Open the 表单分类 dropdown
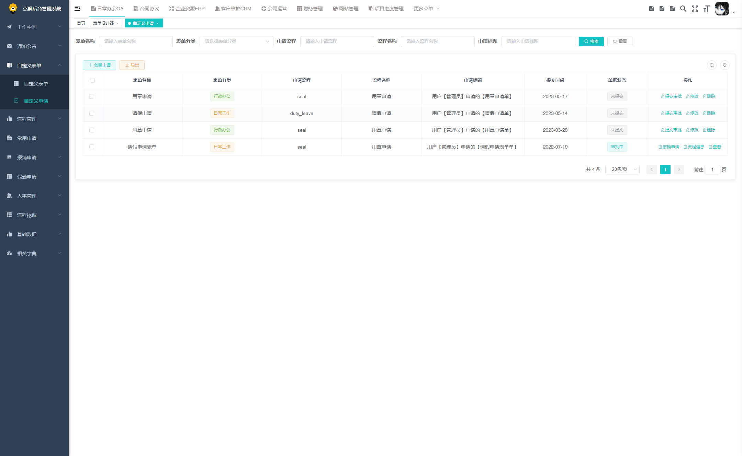 coord(236,41)
